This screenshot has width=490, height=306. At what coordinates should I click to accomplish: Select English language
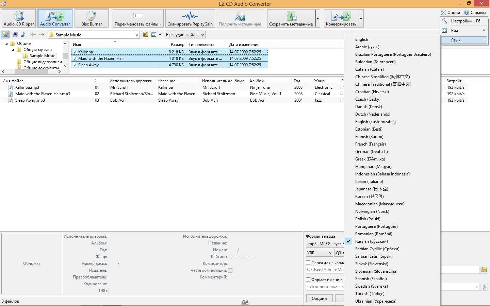point(392,39)
